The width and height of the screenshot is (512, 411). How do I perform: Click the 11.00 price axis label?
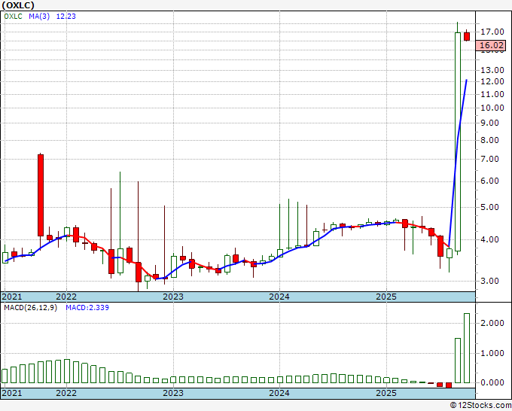pyautogui.click(x=492, y=94)
